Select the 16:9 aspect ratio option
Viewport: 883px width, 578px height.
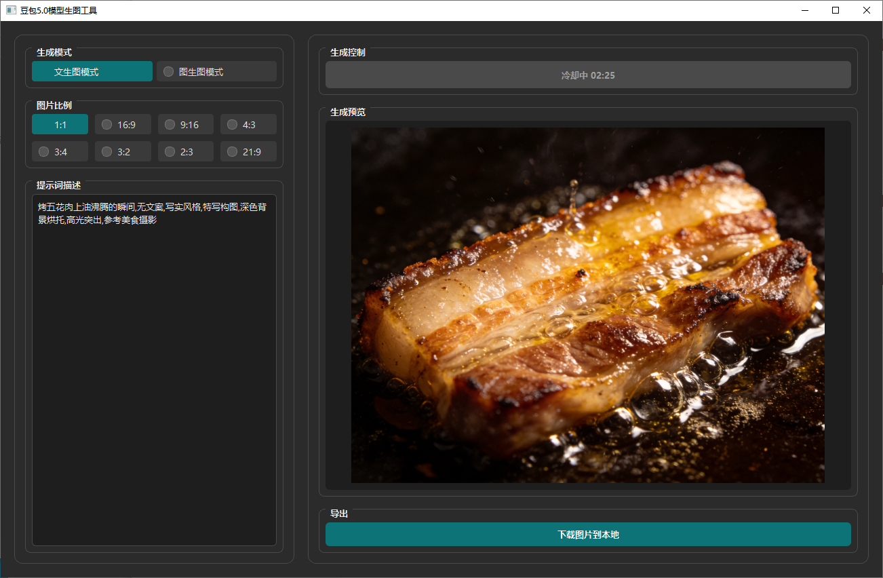123,124
